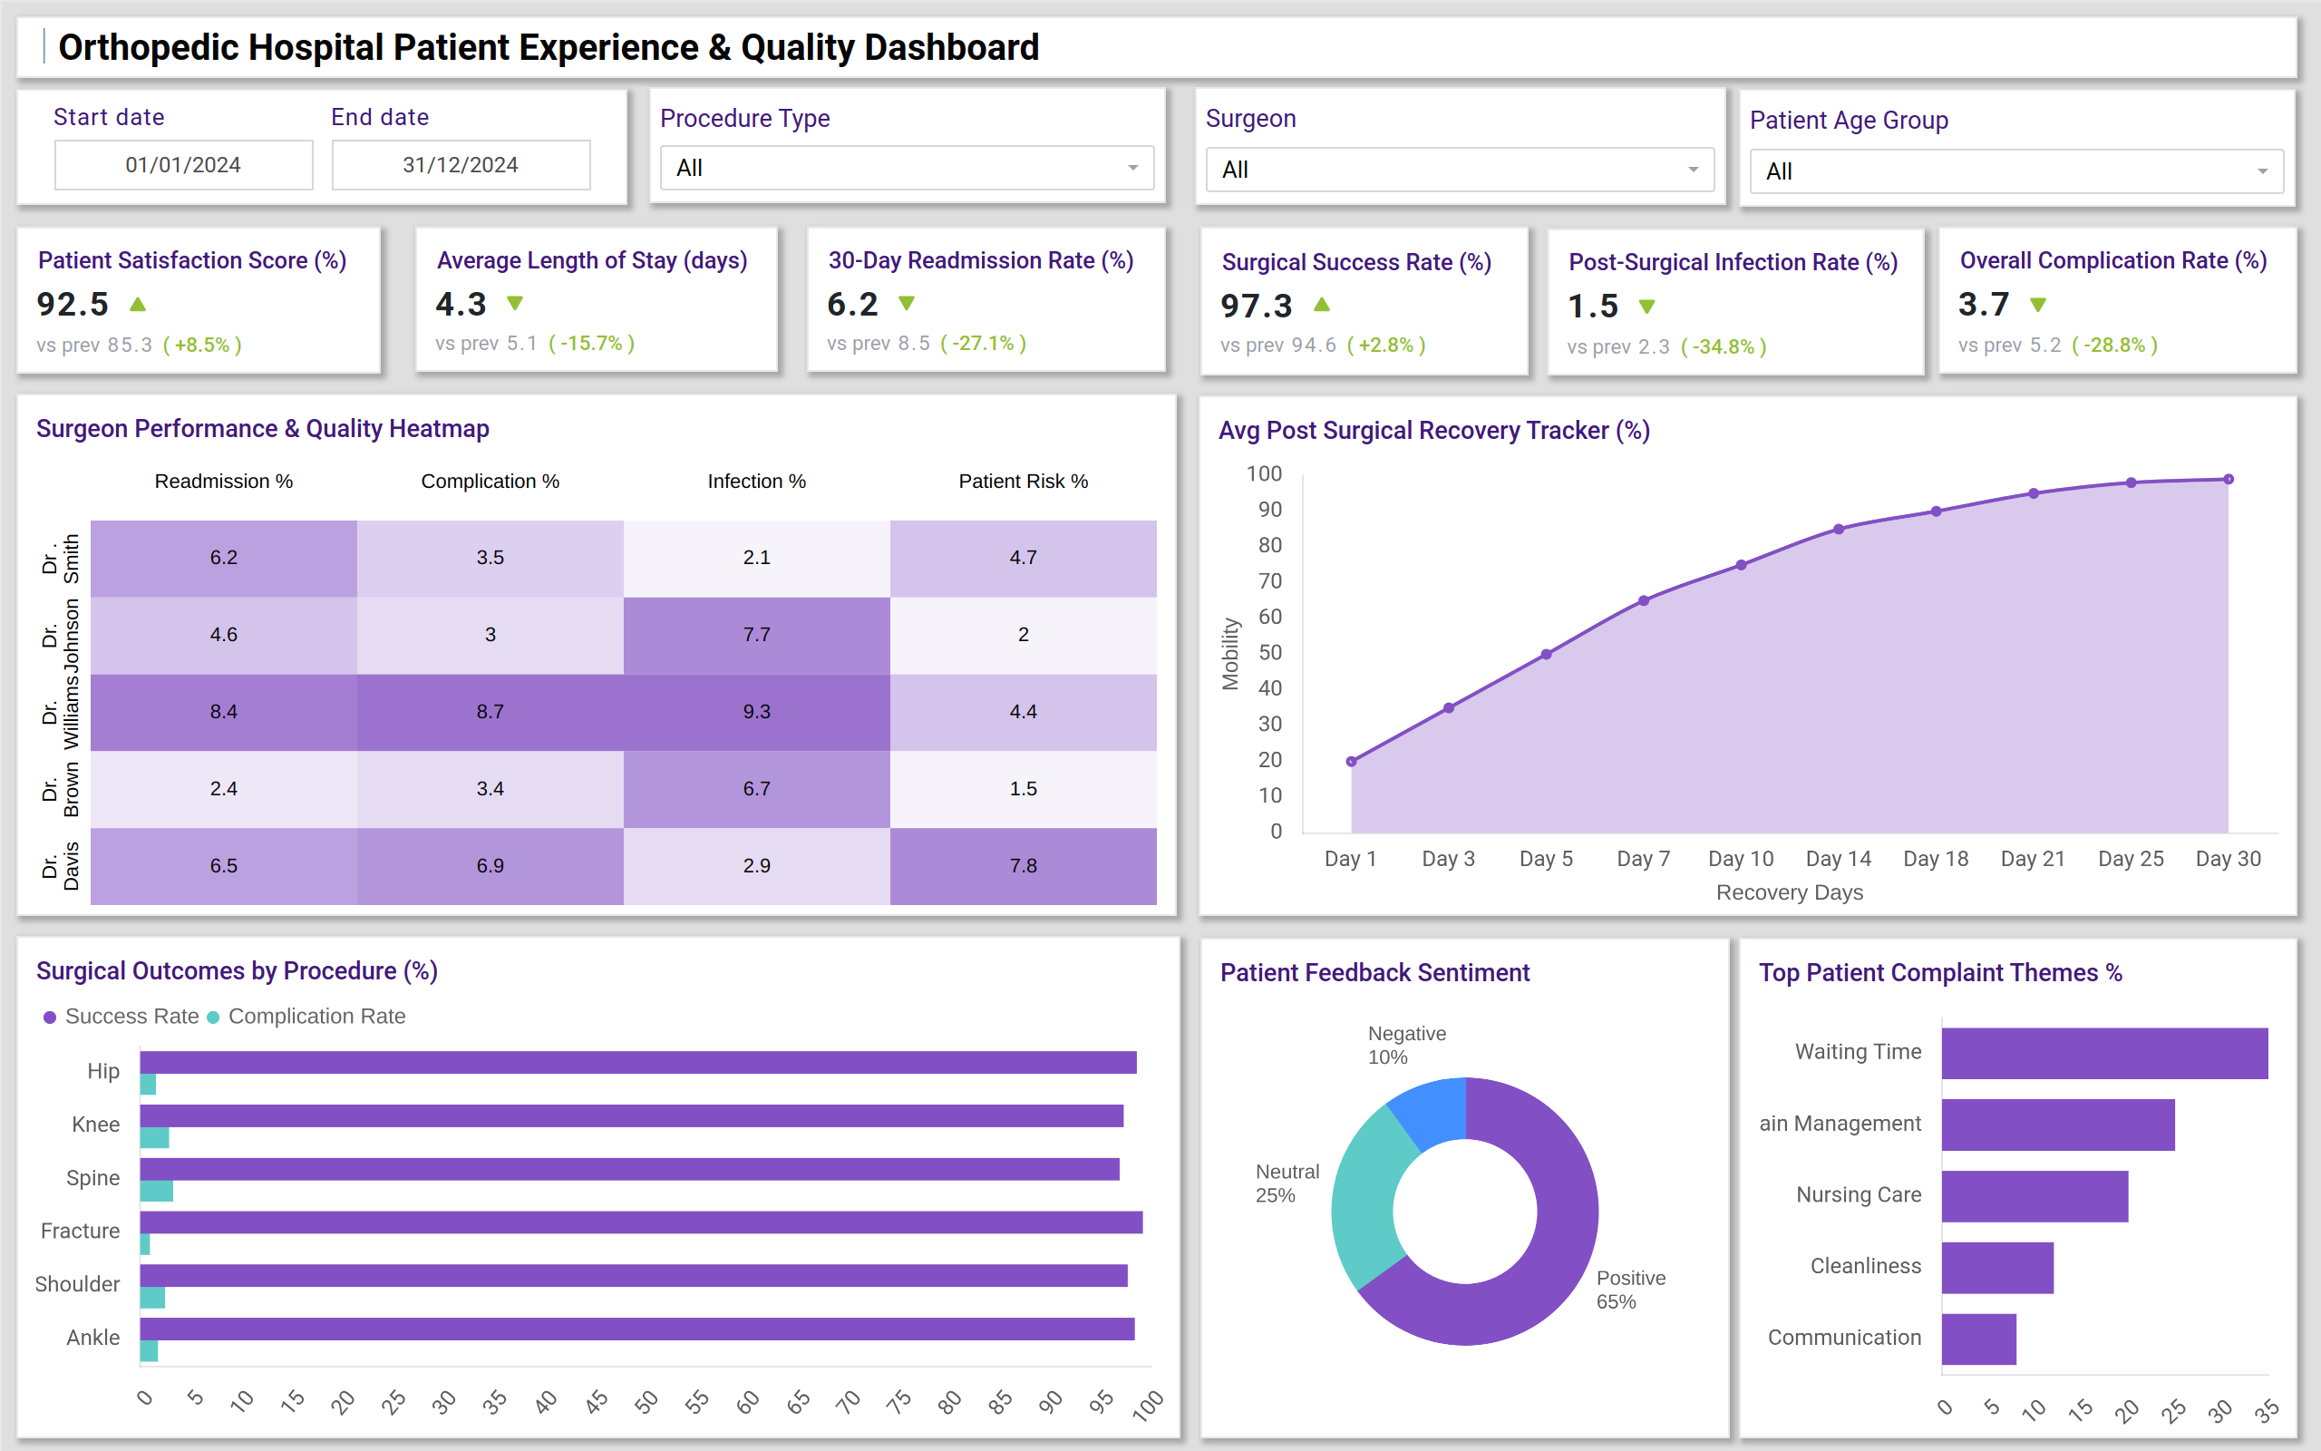This screenshot has width=2321, height=1451.
Task: Click the Ankle success rate bar
Action: pyautogui.click(x=636, y=1329)
